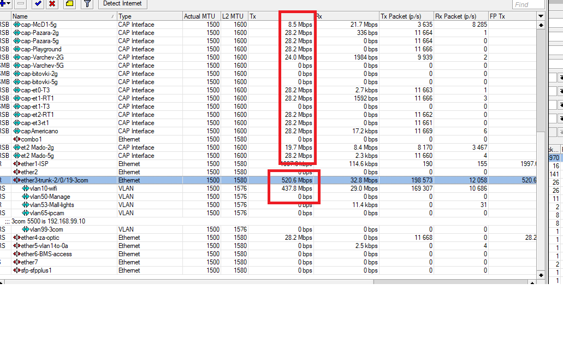563x360 pixels.
Task: Sort by Rx Packet (p/s) column header
Action: pyautogui.click(x=461, y=16)
